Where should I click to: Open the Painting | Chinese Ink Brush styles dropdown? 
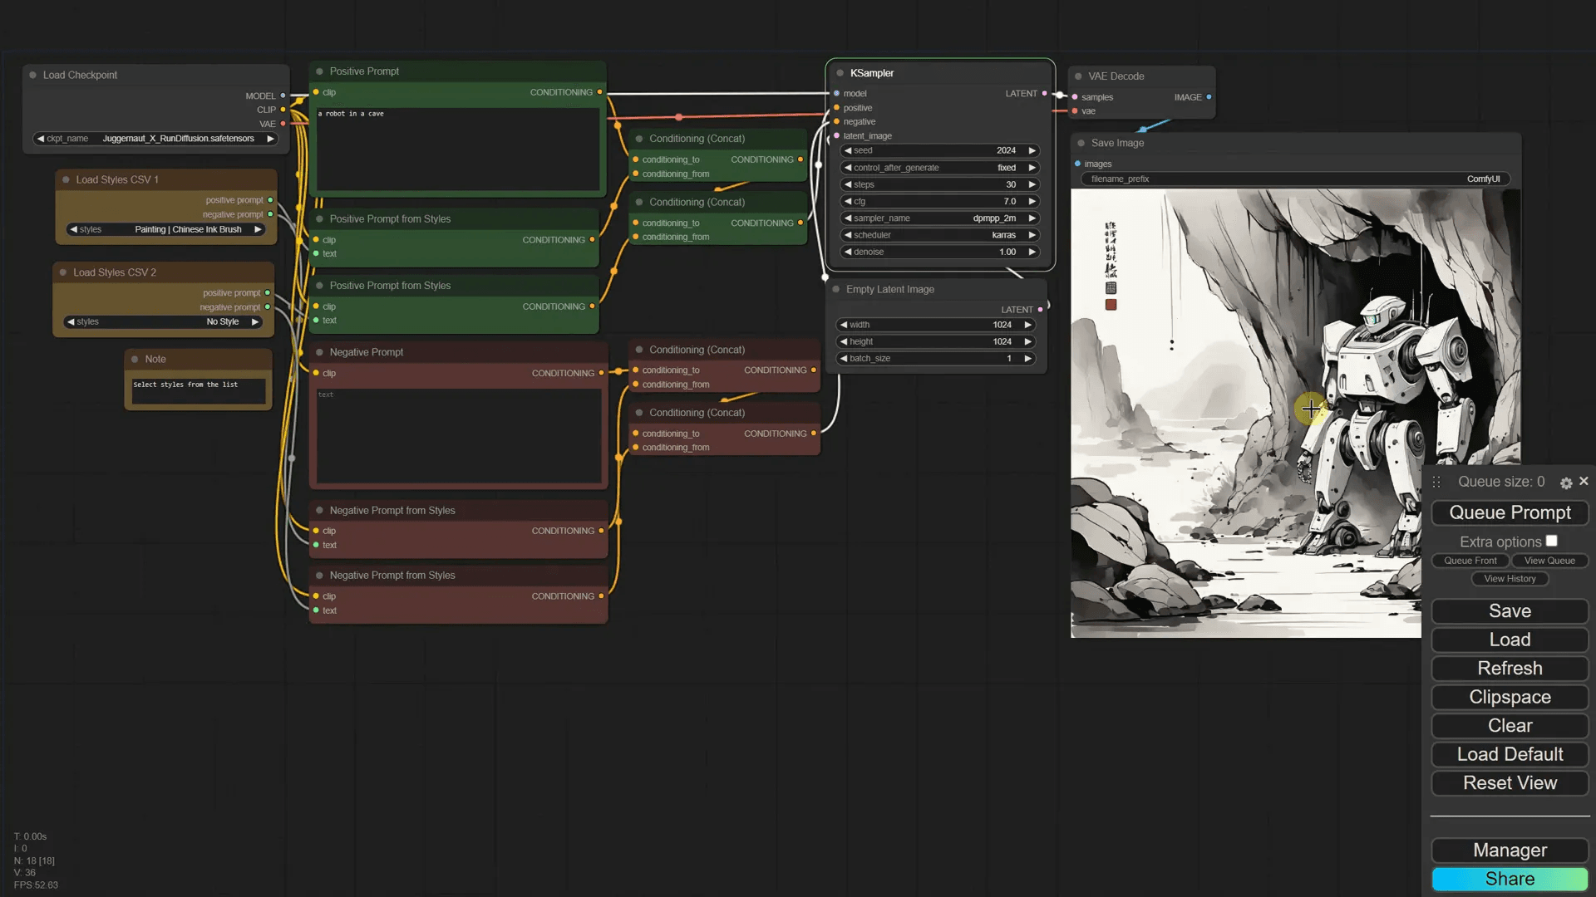[166, 229]
